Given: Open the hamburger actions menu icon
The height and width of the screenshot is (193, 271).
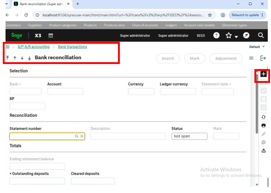Looking at the screenshot, I should tap(251, 58).
